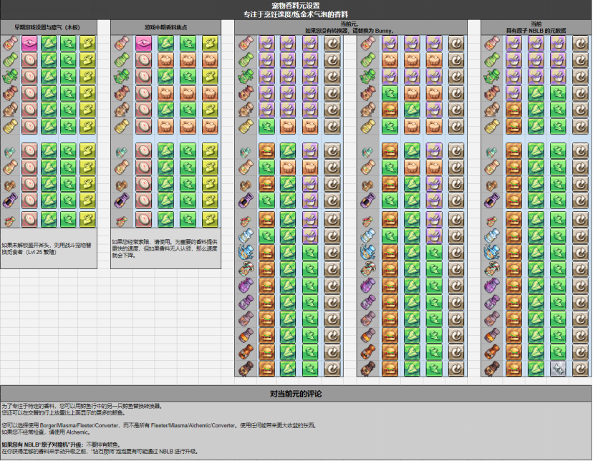
Task: Click the early-game note mentioning "Lvl 25"
Action: (x=47, y=248)
